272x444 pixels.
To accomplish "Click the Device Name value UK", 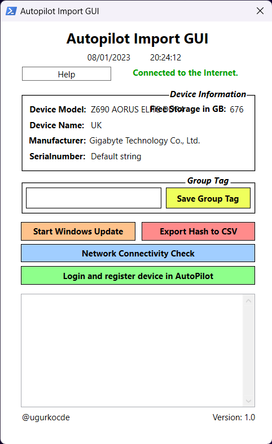I will point(96,125).
